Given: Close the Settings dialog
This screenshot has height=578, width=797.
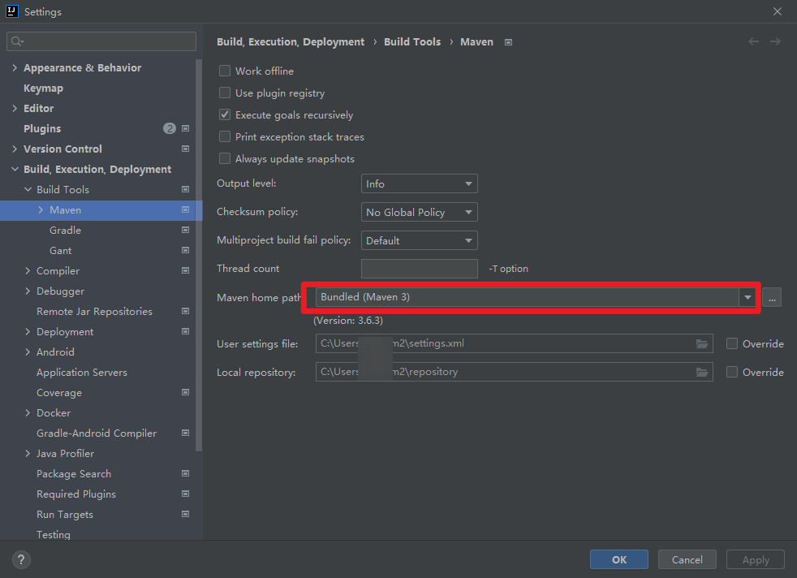Looking at the screenshot, I should coord(778,11).
